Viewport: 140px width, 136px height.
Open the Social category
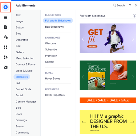[x=19, y=96]
